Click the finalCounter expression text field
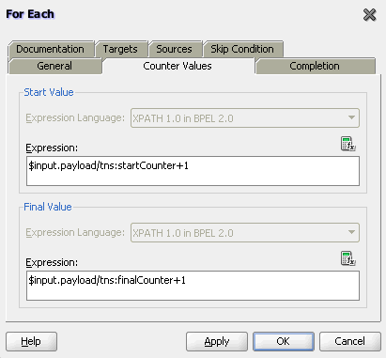Screen dimensions: 386x358 point(193,286)
